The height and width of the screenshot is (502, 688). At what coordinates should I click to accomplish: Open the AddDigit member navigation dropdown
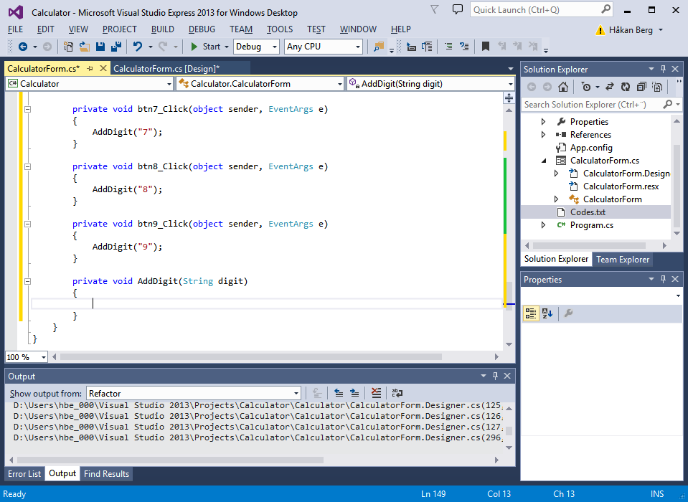(x=430, y=84)
